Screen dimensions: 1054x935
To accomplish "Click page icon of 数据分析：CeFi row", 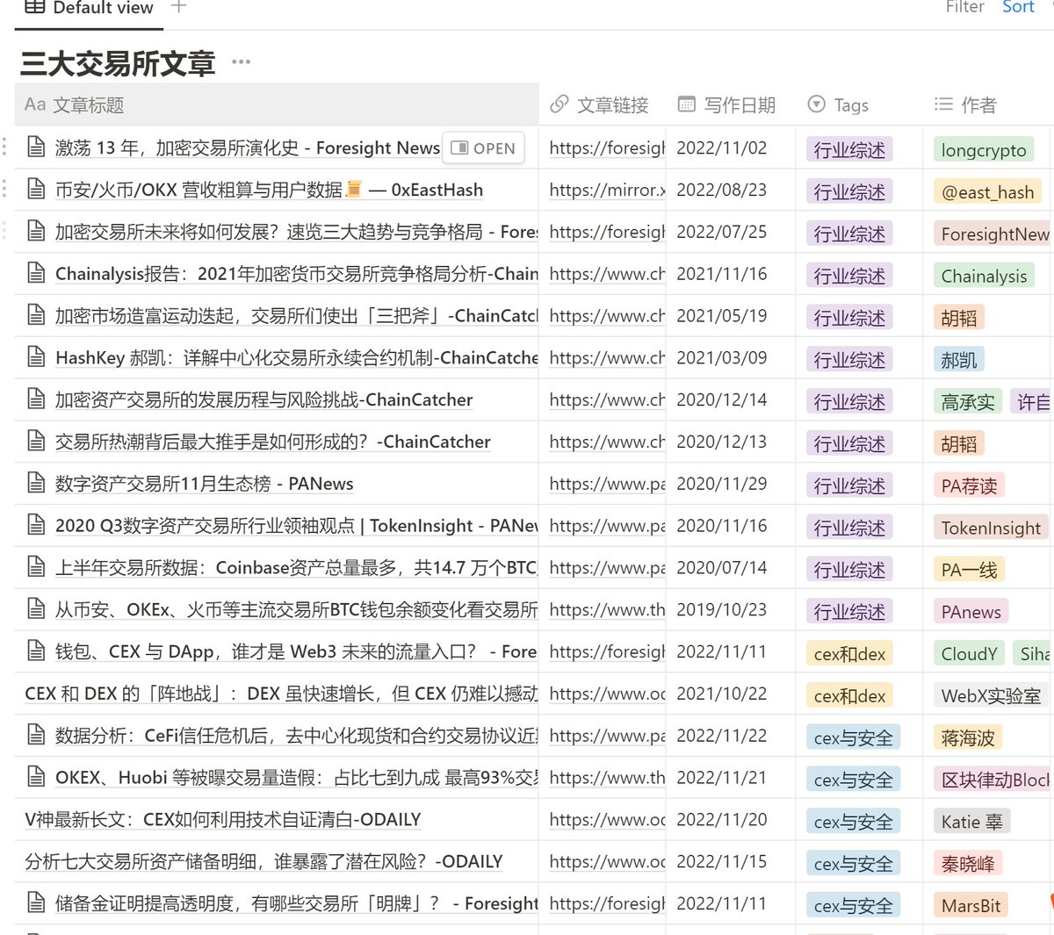I will [x=36, y=736].
